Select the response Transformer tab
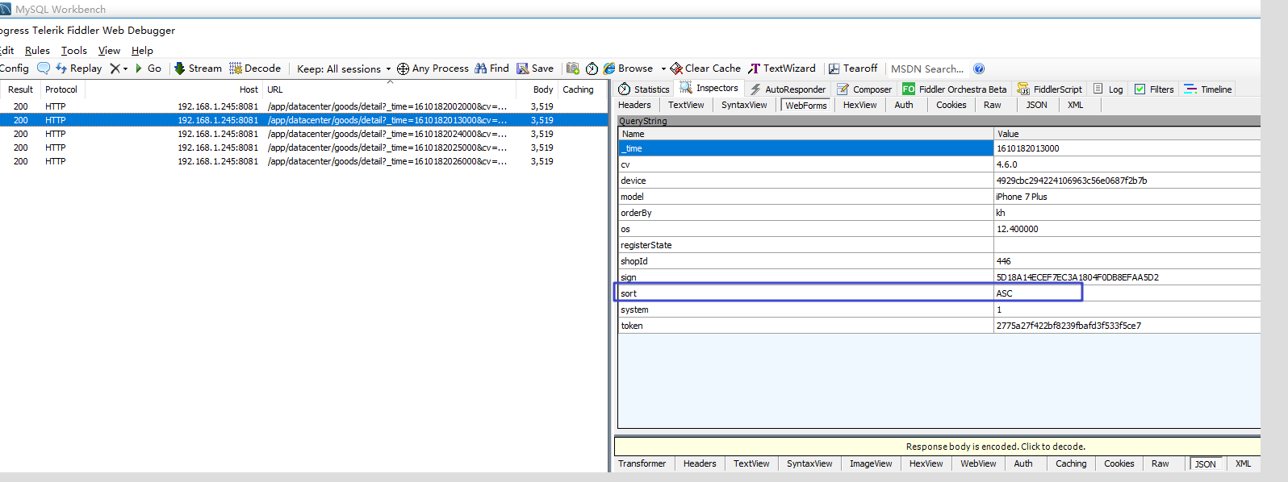 tap(642, 463)
